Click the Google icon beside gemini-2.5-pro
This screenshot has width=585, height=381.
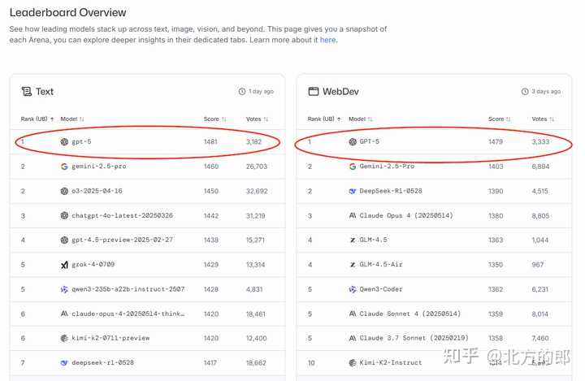pyautogui.click(x=64, y=167)
